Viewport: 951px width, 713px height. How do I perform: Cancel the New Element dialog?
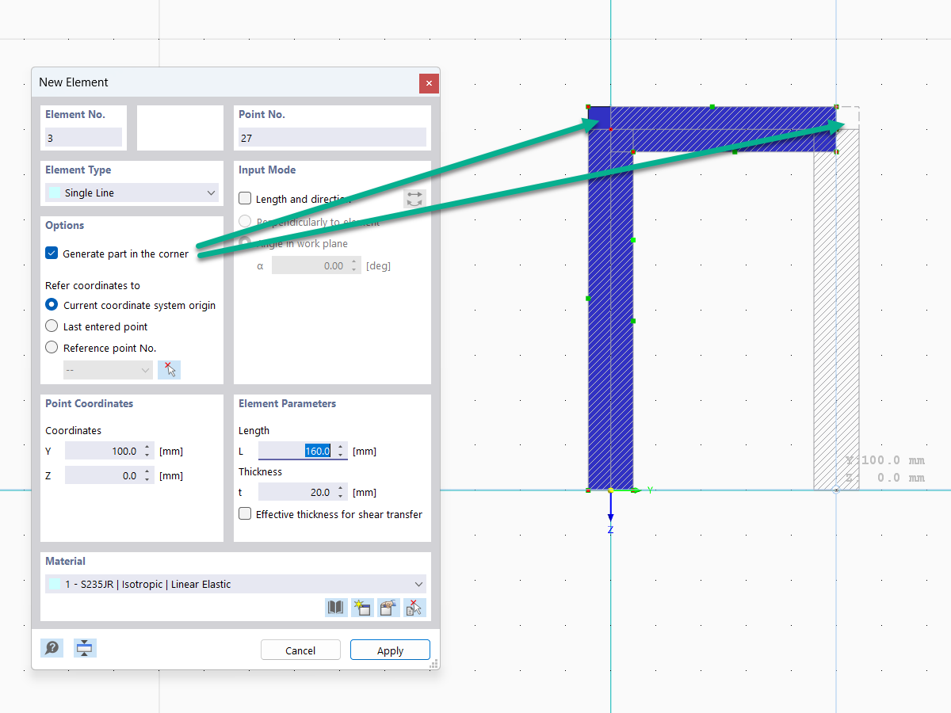click(300, 650)
